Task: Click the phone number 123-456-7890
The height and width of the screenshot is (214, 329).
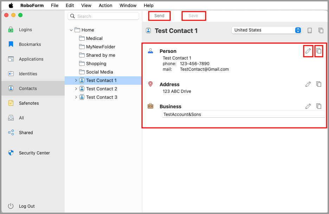Action: pos(194,63)
